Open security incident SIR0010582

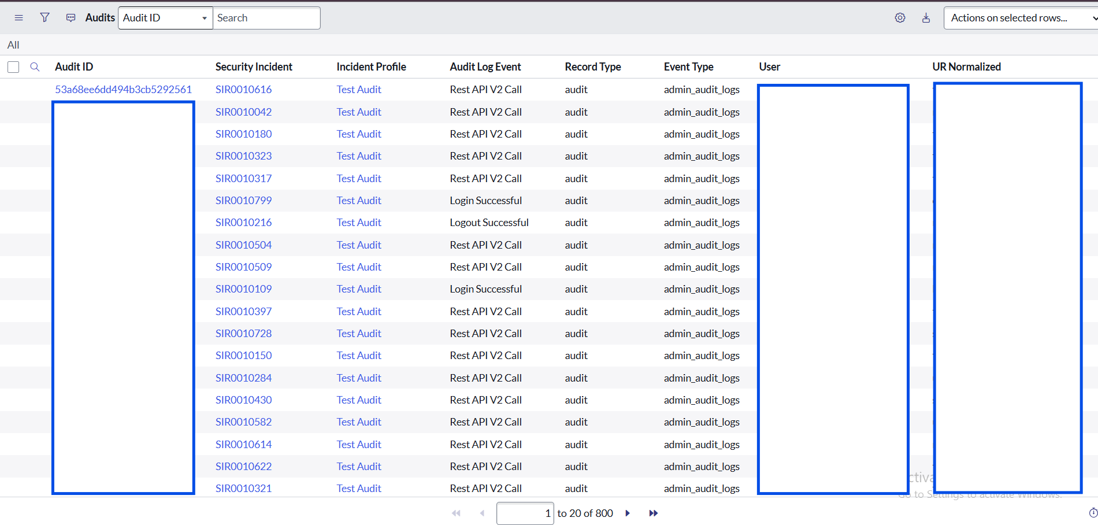click(243, 422)
